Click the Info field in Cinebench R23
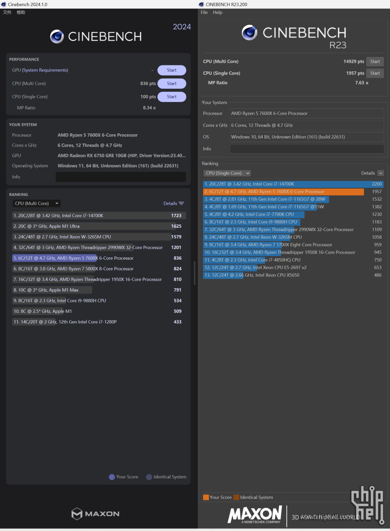 [307, 149]
